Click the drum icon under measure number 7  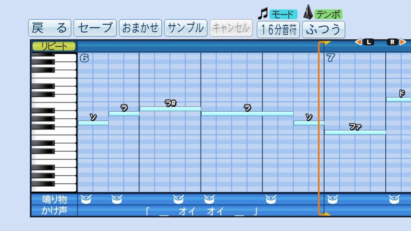click(x=332, y=199)
